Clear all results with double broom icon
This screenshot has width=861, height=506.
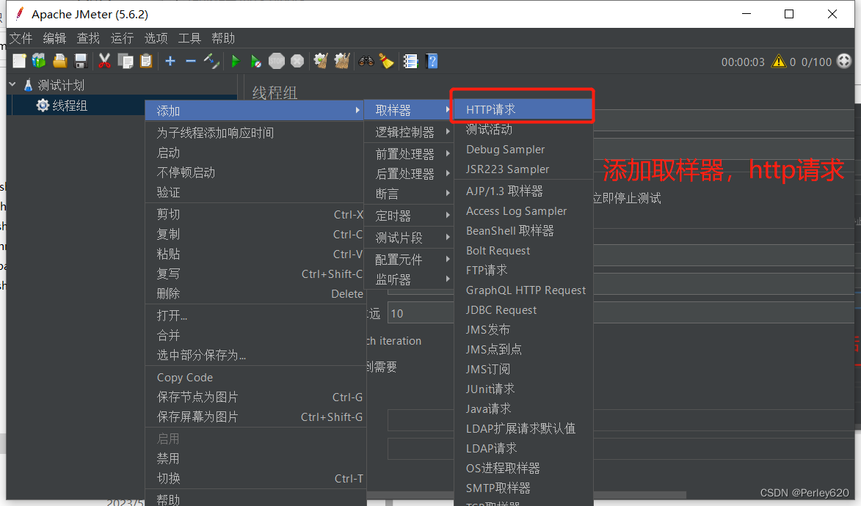tap(342, 61)
